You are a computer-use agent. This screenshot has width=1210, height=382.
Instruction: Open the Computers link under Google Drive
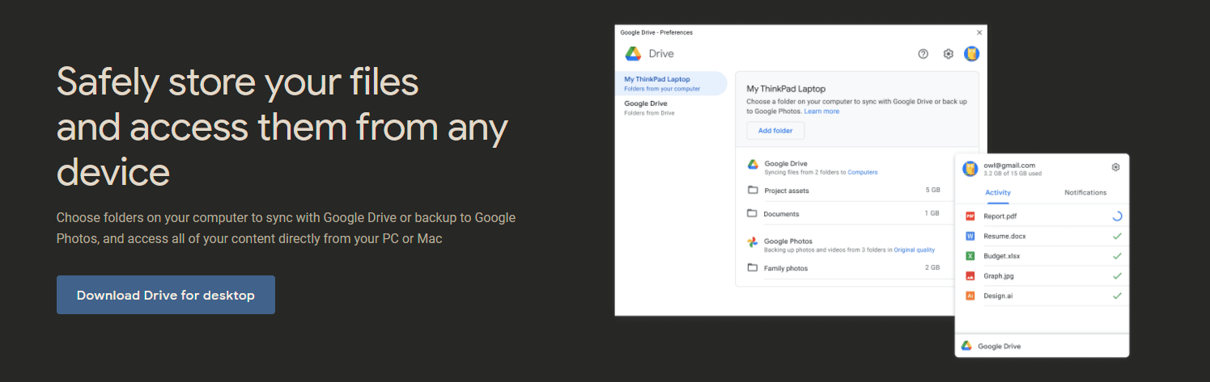click(863, 172)
